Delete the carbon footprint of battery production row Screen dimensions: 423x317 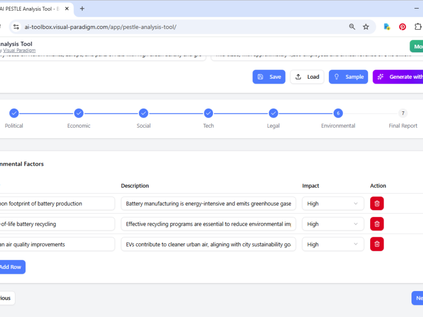pyautogui.click(x=377, y=203)
